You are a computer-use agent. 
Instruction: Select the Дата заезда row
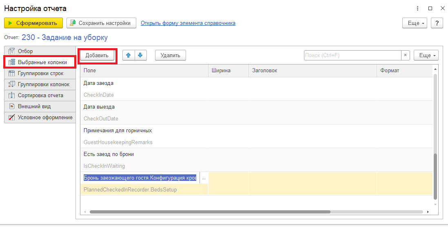pyautogui.click(x=256, y=89)
